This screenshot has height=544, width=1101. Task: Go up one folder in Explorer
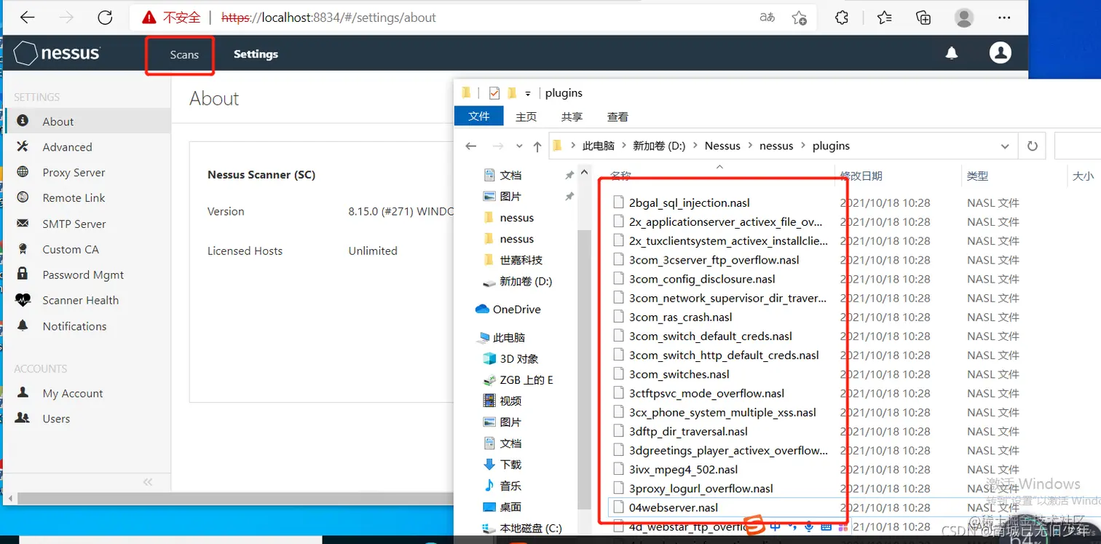(537, 146)
